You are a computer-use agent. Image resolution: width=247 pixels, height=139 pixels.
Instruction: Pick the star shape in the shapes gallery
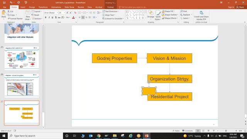[x=143, y=18]
